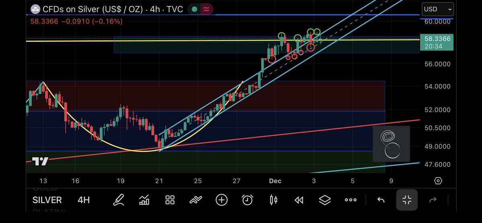Click the spiral drawing thumbnail box
482x223 pixels.
(391, 144)
